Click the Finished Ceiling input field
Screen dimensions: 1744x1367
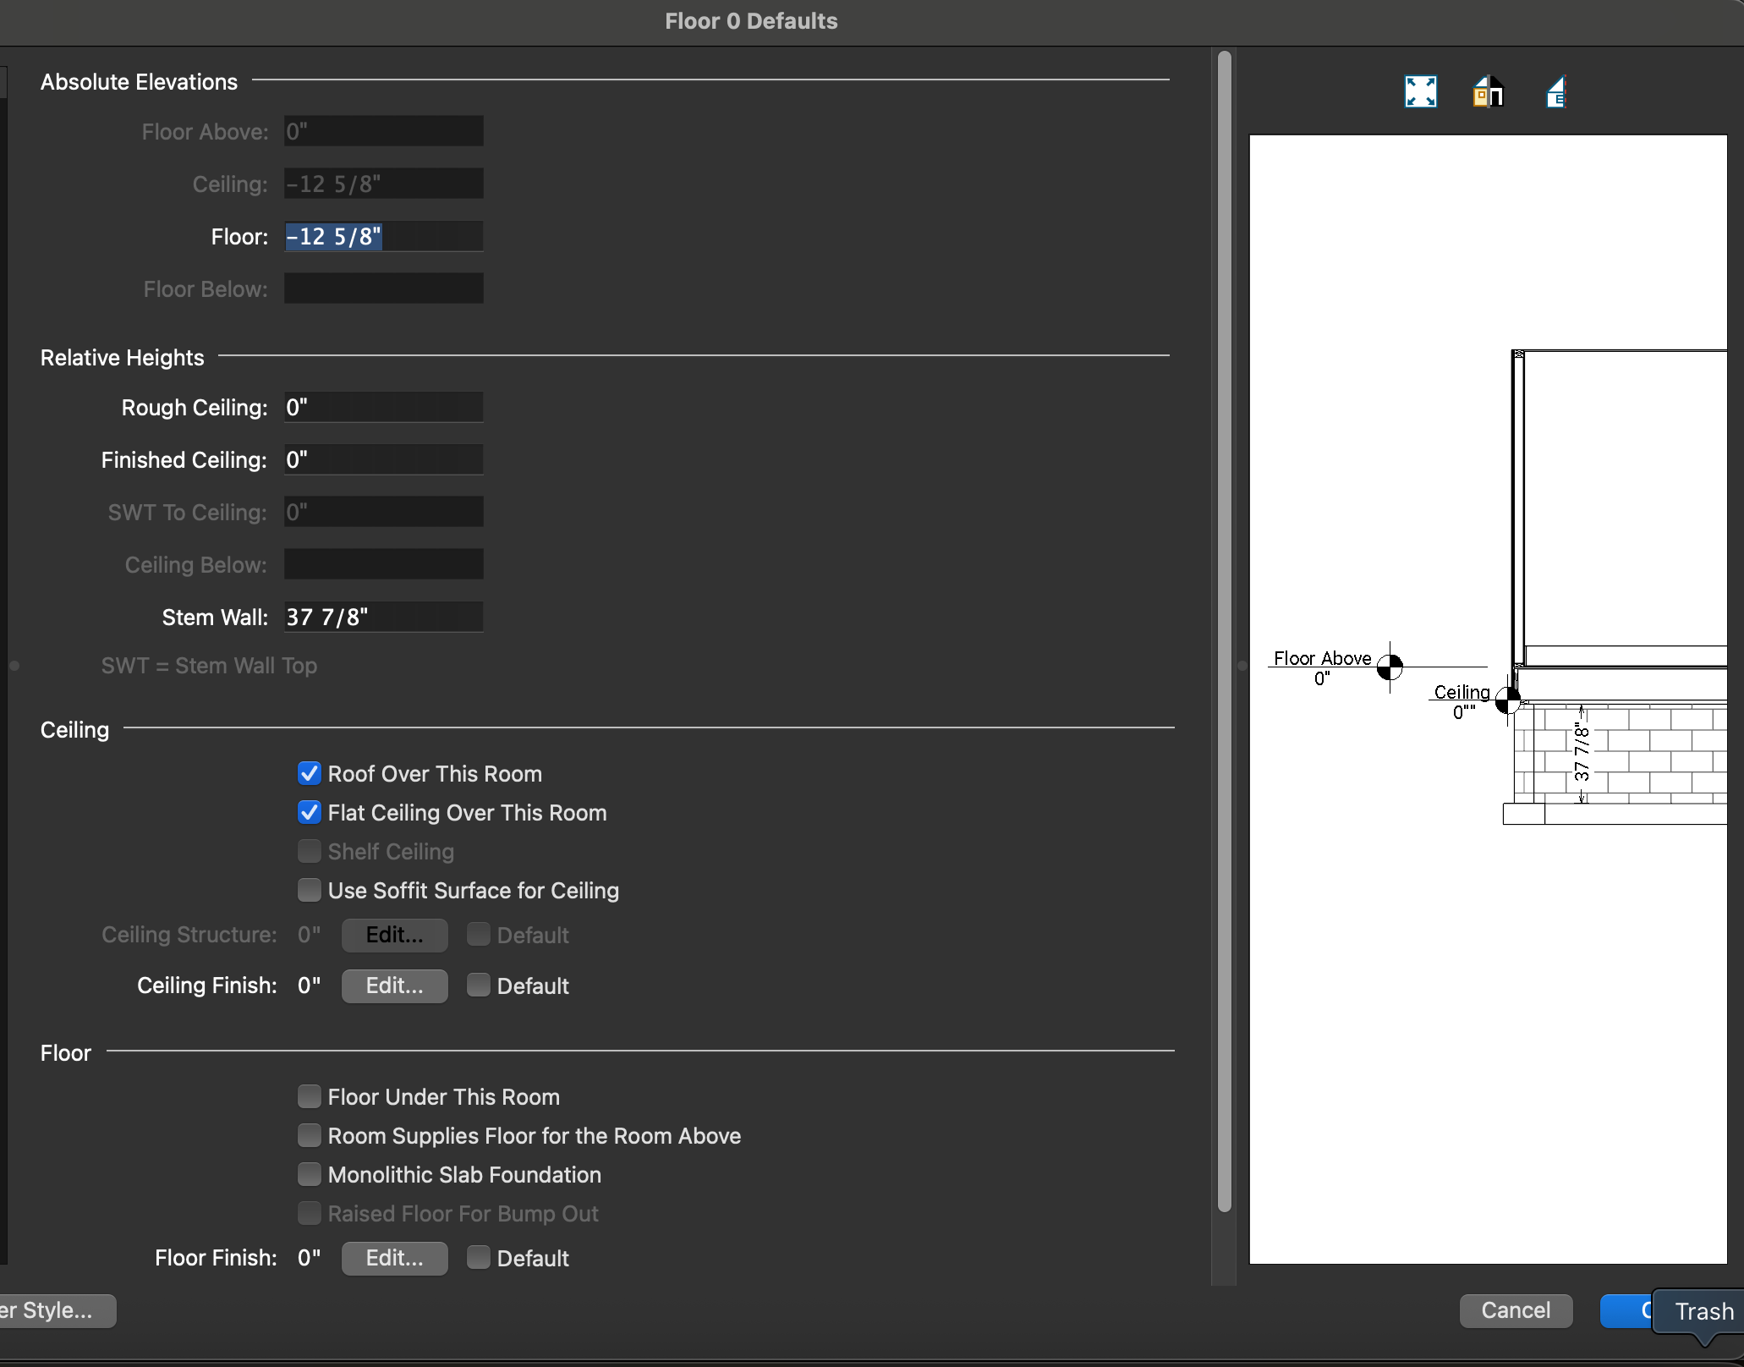click(383, 460)
